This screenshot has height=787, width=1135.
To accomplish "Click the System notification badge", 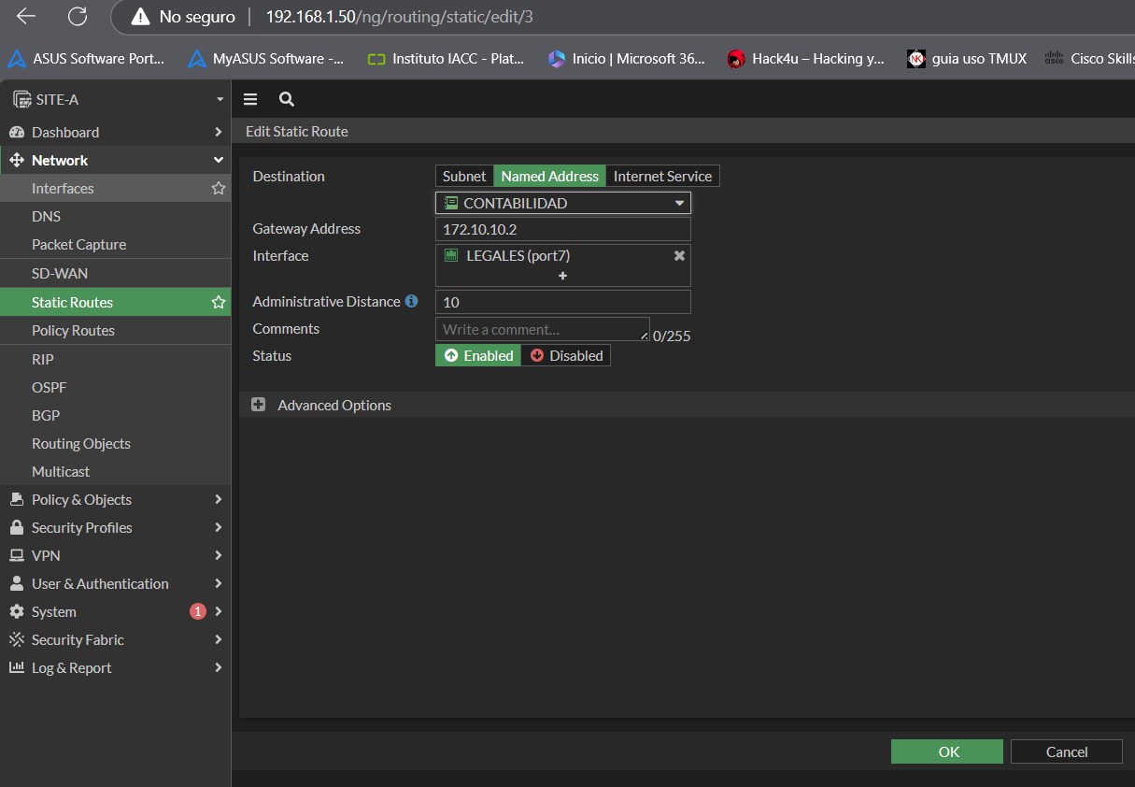I will pos(197,611).
